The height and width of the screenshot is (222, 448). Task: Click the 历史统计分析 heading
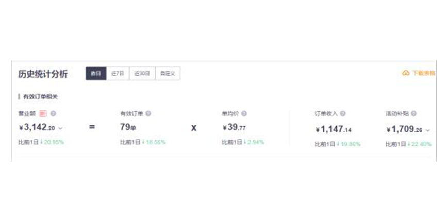[43, 74]
